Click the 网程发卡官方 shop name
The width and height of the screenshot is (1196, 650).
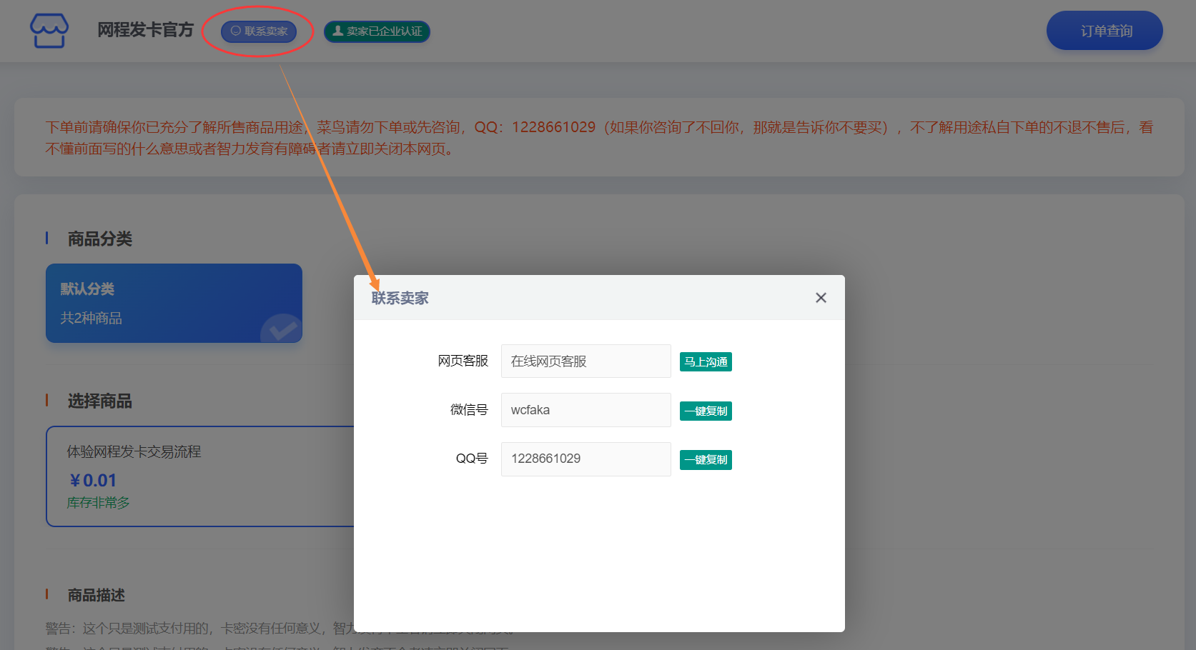pyautogui.click(x=146, y=30)
